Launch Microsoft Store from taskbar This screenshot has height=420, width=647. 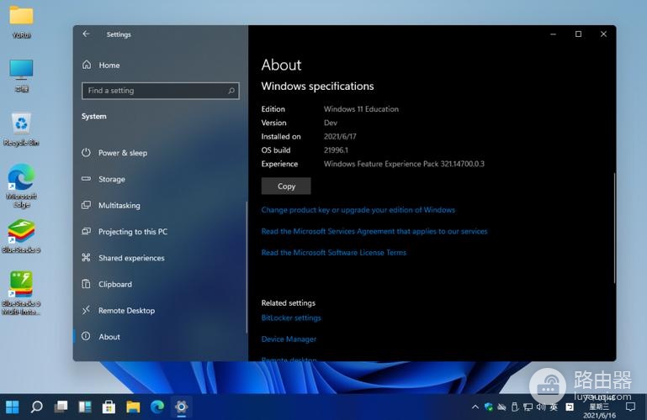(109, 407)
